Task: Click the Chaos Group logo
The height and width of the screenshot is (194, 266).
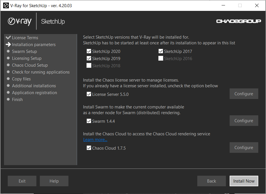Action: pos(239,21)
